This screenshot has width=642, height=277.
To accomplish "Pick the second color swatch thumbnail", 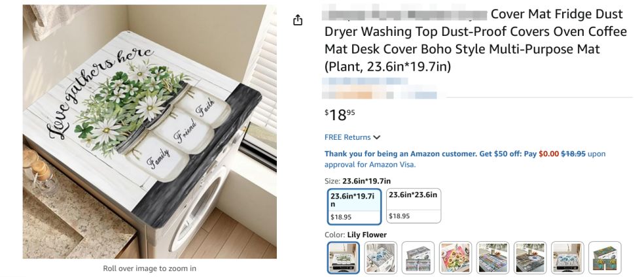I will pos(380,257).
